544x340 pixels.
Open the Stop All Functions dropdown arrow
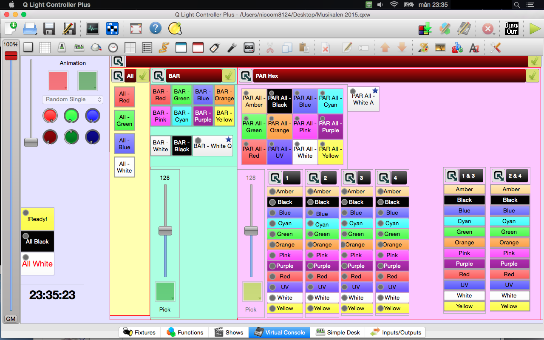coord(493,33)
